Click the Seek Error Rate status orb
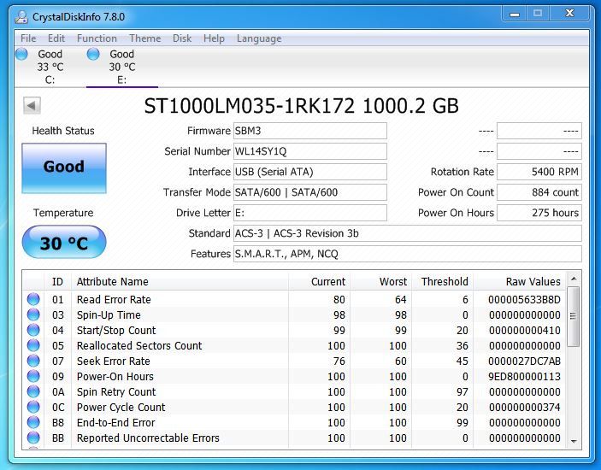 [x=33, y=361]
